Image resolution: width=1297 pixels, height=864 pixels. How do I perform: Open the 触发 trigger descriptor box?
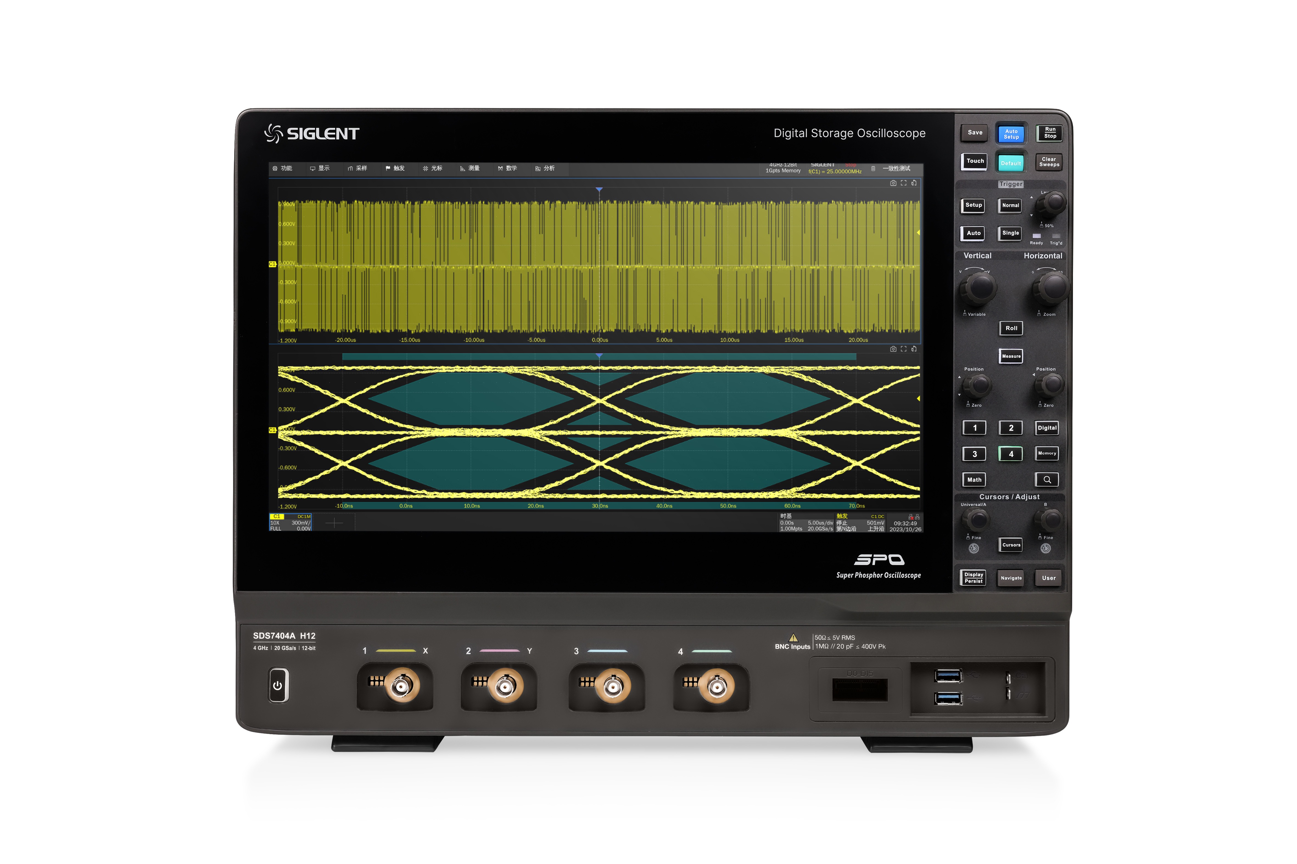tap(860, 523)
